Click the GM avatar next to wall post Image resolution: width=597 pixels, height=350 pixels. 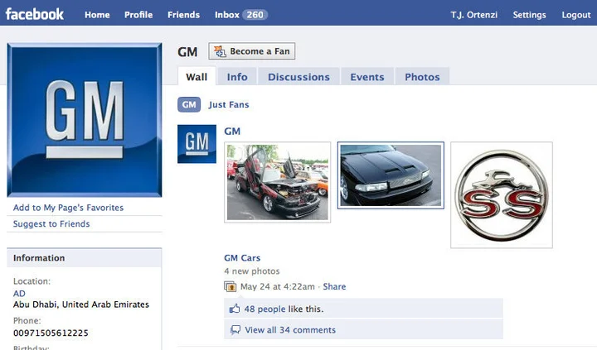pyautogui.click(x=197, y=144)
